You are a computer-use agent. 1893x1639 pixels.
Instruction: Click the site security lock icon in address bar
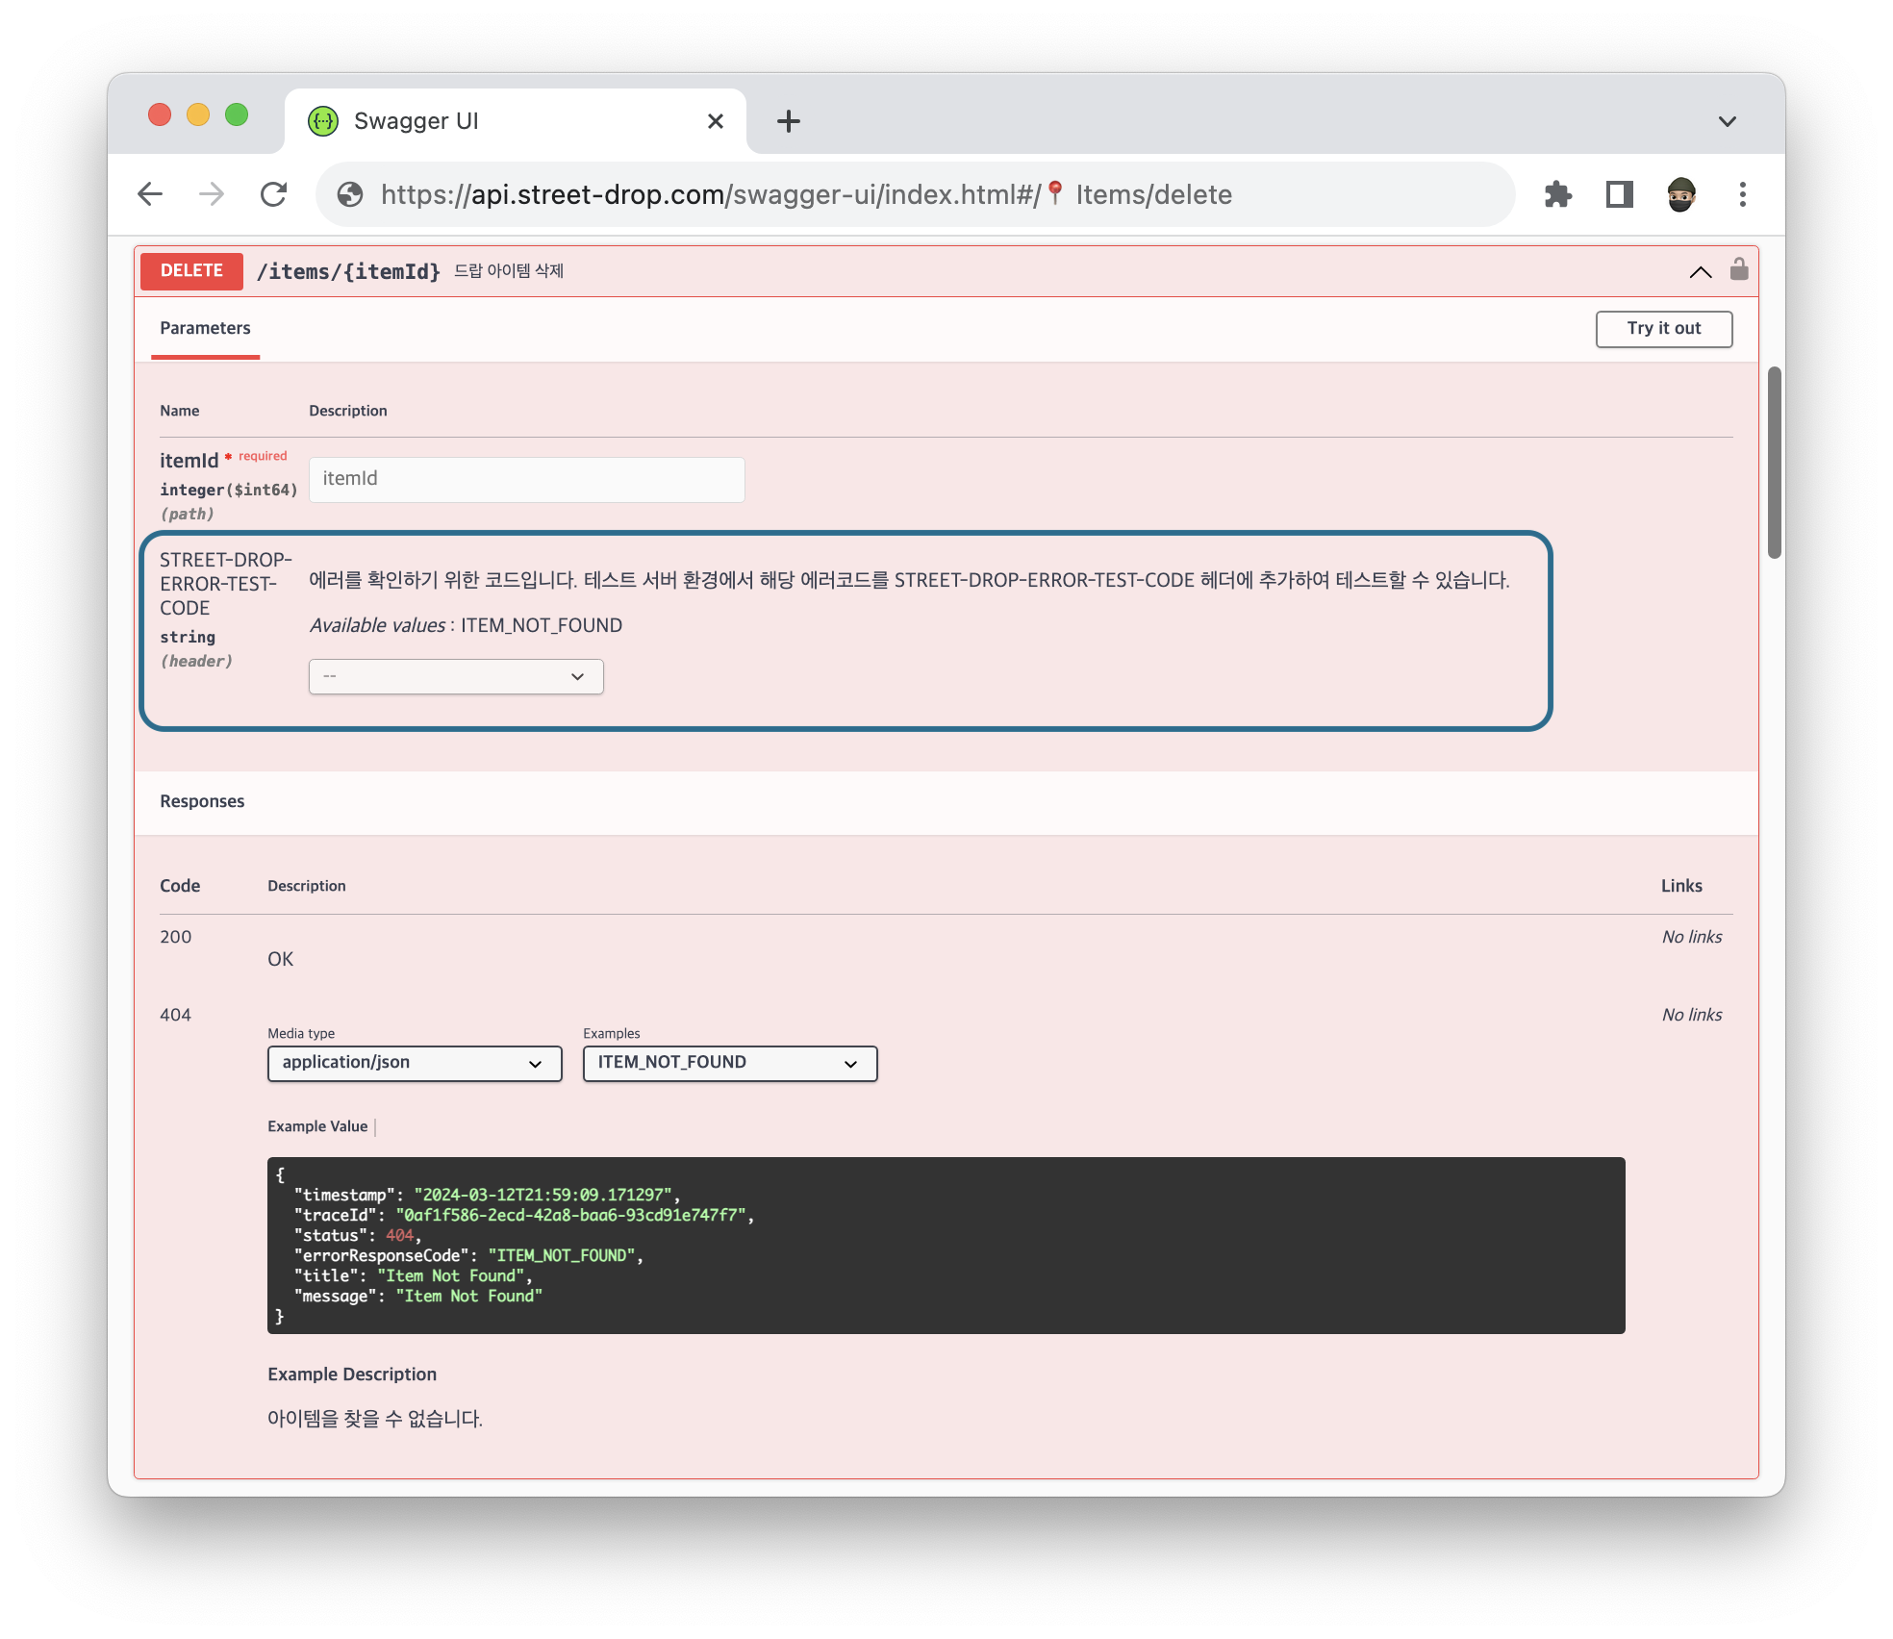tap(344, 195)
